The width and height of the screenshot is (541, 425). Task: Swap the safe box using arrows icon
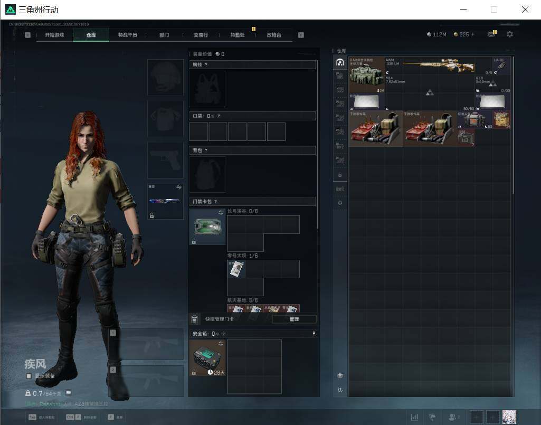click(221, 344)
